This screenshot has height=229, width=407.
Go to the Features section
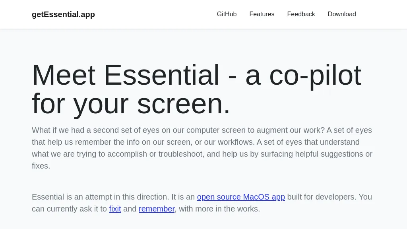click(x=262, y=14)
